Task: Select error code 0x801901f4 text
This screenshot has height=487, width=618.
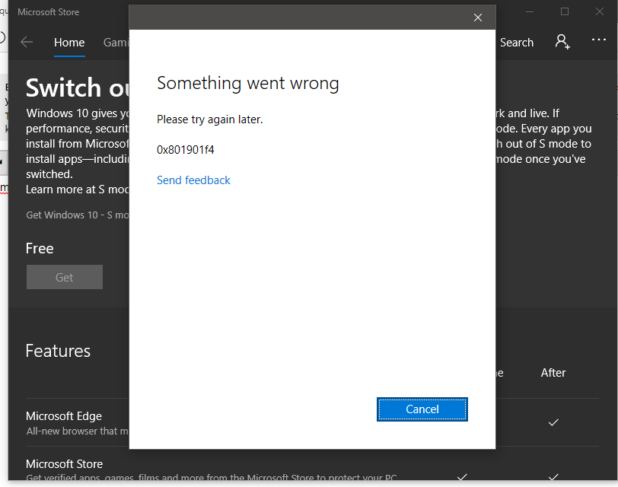Action: (185, 150)
